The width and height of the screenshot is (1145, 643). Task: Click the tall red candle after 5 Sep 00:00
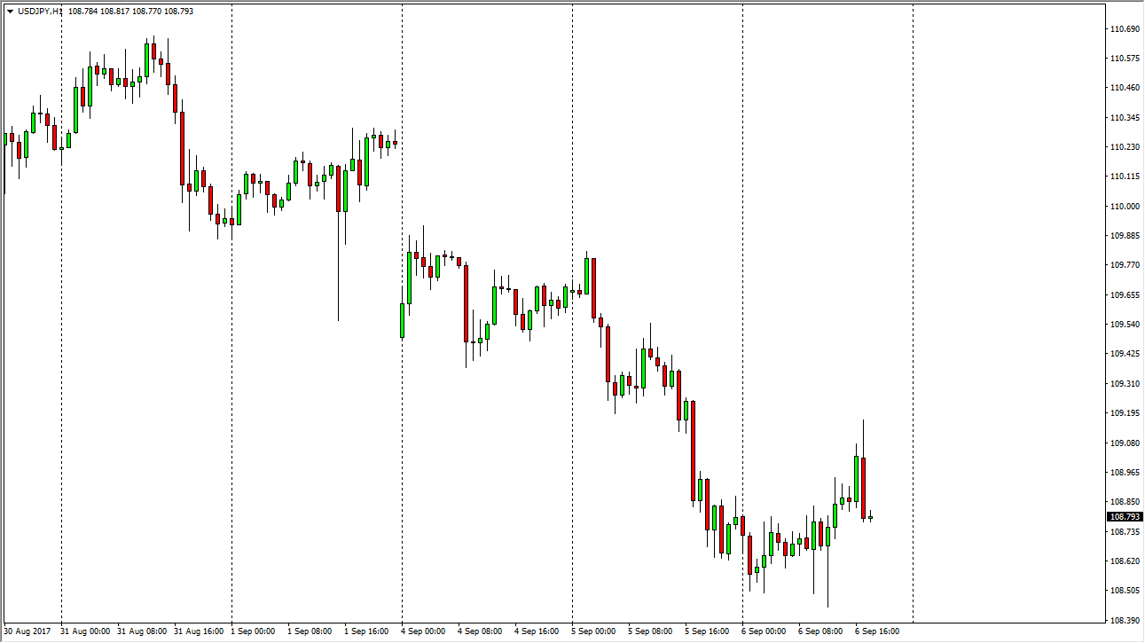[593, 288]
